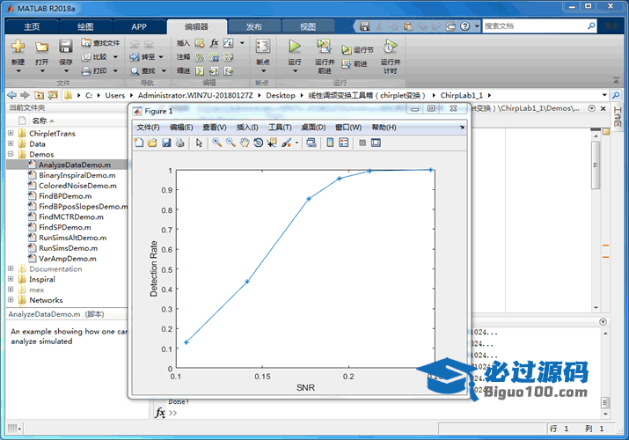This screenshot has height=440, width=629.
Task: Select the Pan hand tool in Figure 1
Action: tap(245, 143)
